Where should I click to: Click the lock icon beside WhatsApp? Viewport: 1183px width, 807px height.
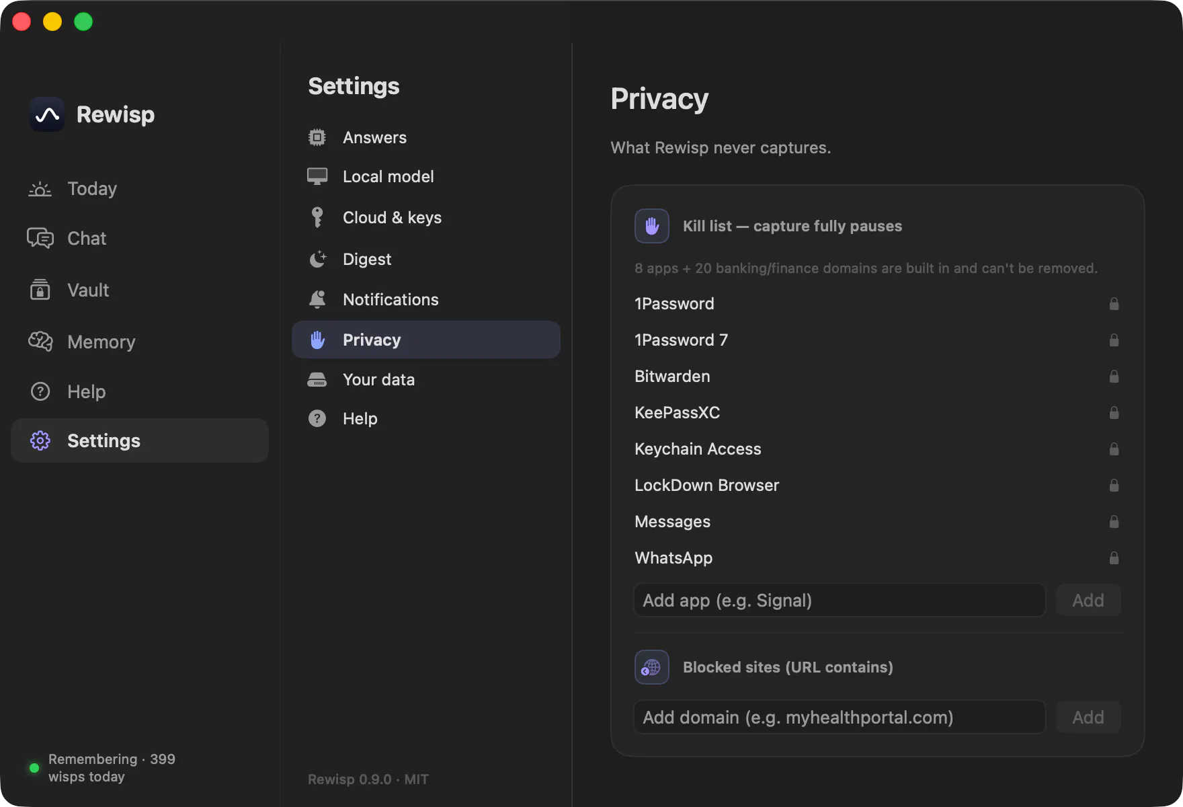[1114, 558]
